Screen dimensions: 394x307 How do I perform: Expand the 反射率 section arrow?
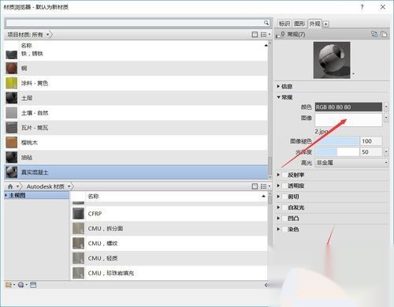[x=278, y=175]
